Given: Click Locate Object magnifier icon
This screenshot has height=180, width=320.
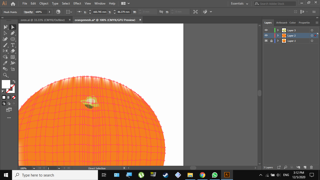Looking at the screenshot, I should click(285, 167).
